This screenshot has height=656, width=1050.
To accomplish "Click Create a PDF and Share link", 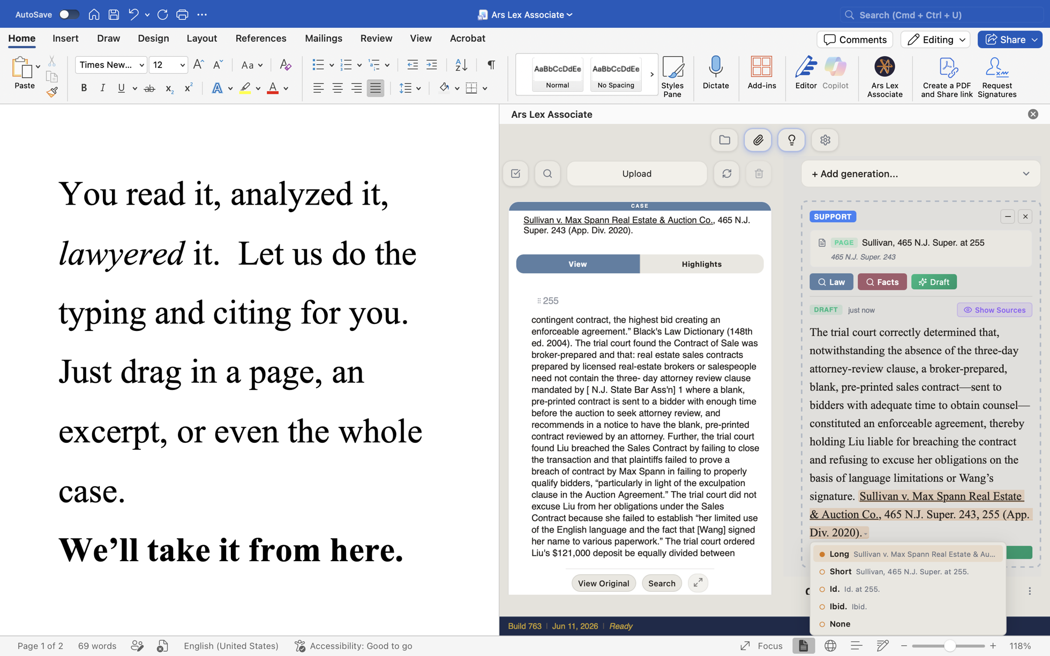I will click(x=947, y=77).
